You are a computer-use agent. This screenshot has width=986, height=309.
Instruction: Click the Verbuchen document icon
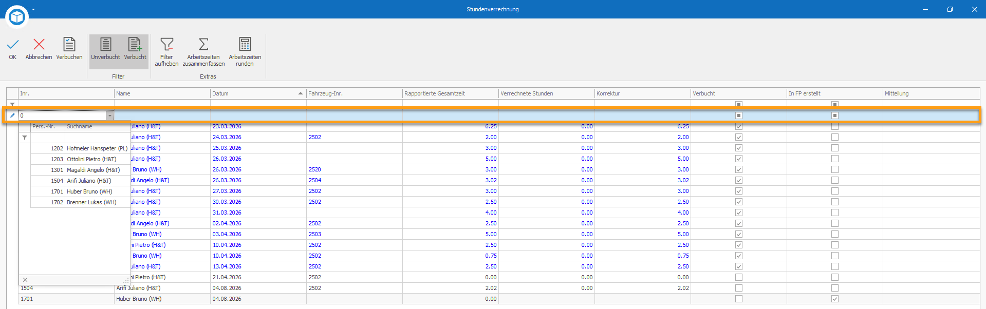coord(69,45)
